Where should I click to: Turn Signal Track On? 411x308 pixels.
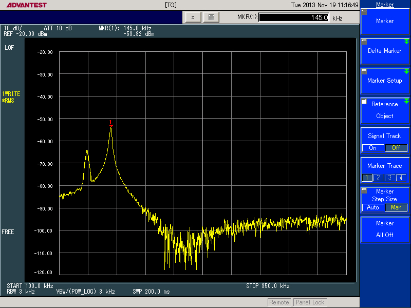[373, 148]
